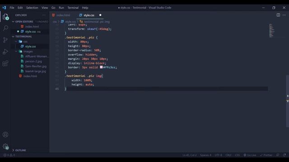Viewport: 289px width, 162px height.
Task: Click the css breadcrumb segment
Action: (x=55, y=22)
